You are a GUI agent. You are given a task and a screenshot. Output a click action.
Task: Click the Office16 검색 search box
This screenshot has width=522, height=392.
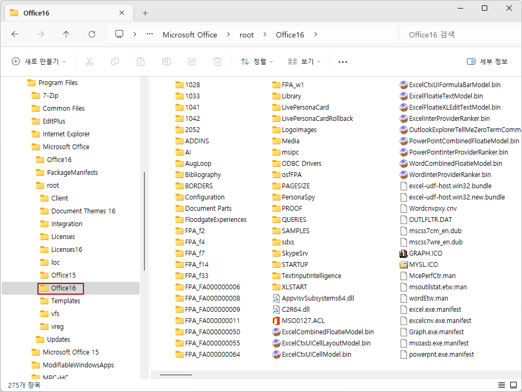pos(461,35)
